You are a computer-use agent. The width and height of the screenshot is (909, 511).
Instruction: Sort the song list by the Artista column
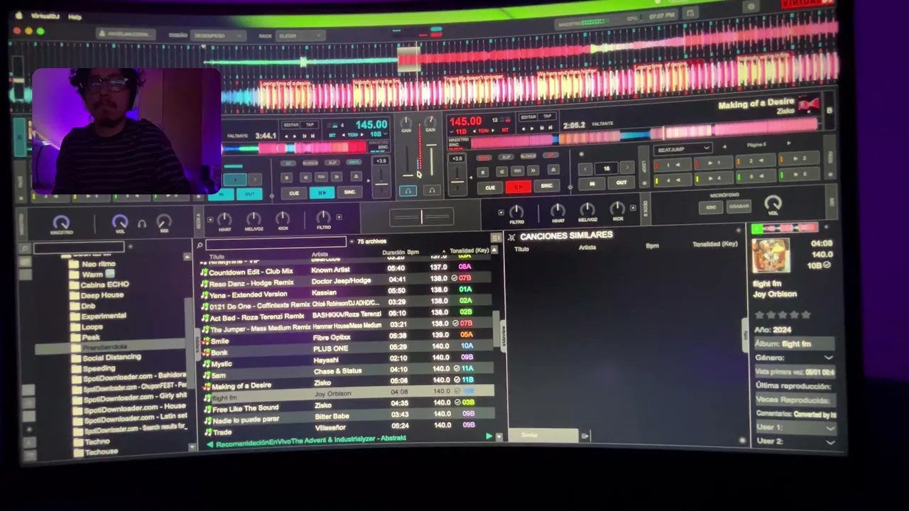coord(320,254)
